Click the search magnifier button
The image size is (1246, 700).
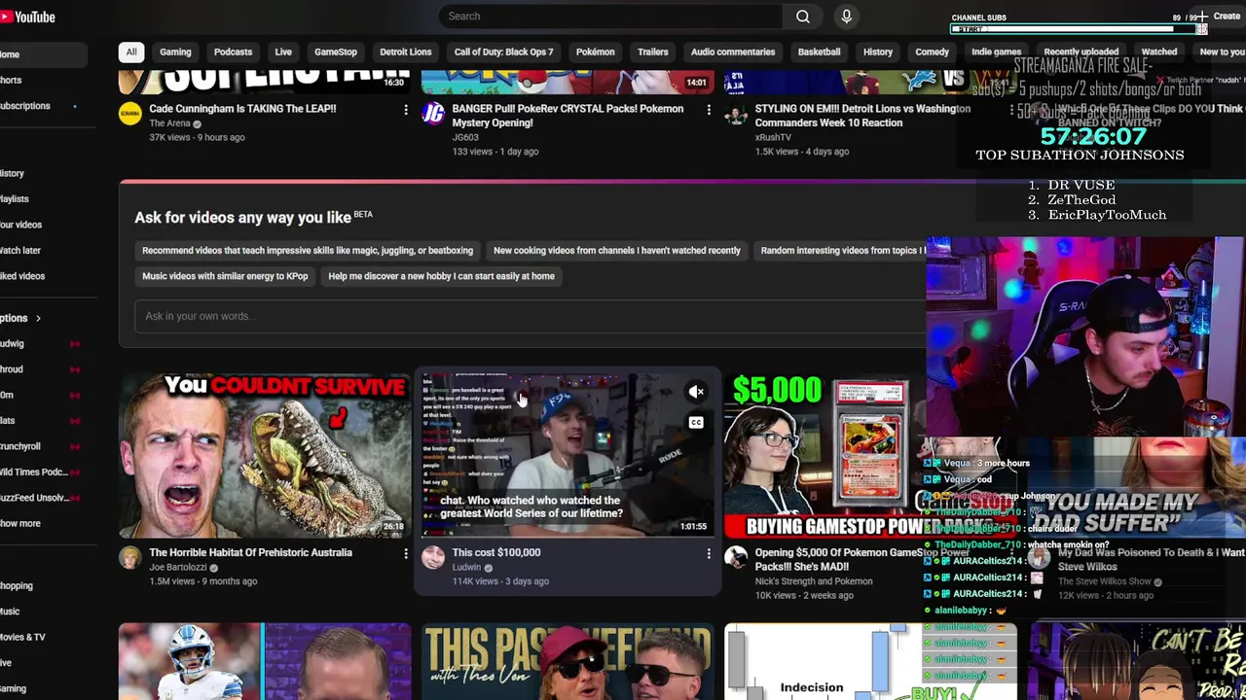click(x=802, y=17)
